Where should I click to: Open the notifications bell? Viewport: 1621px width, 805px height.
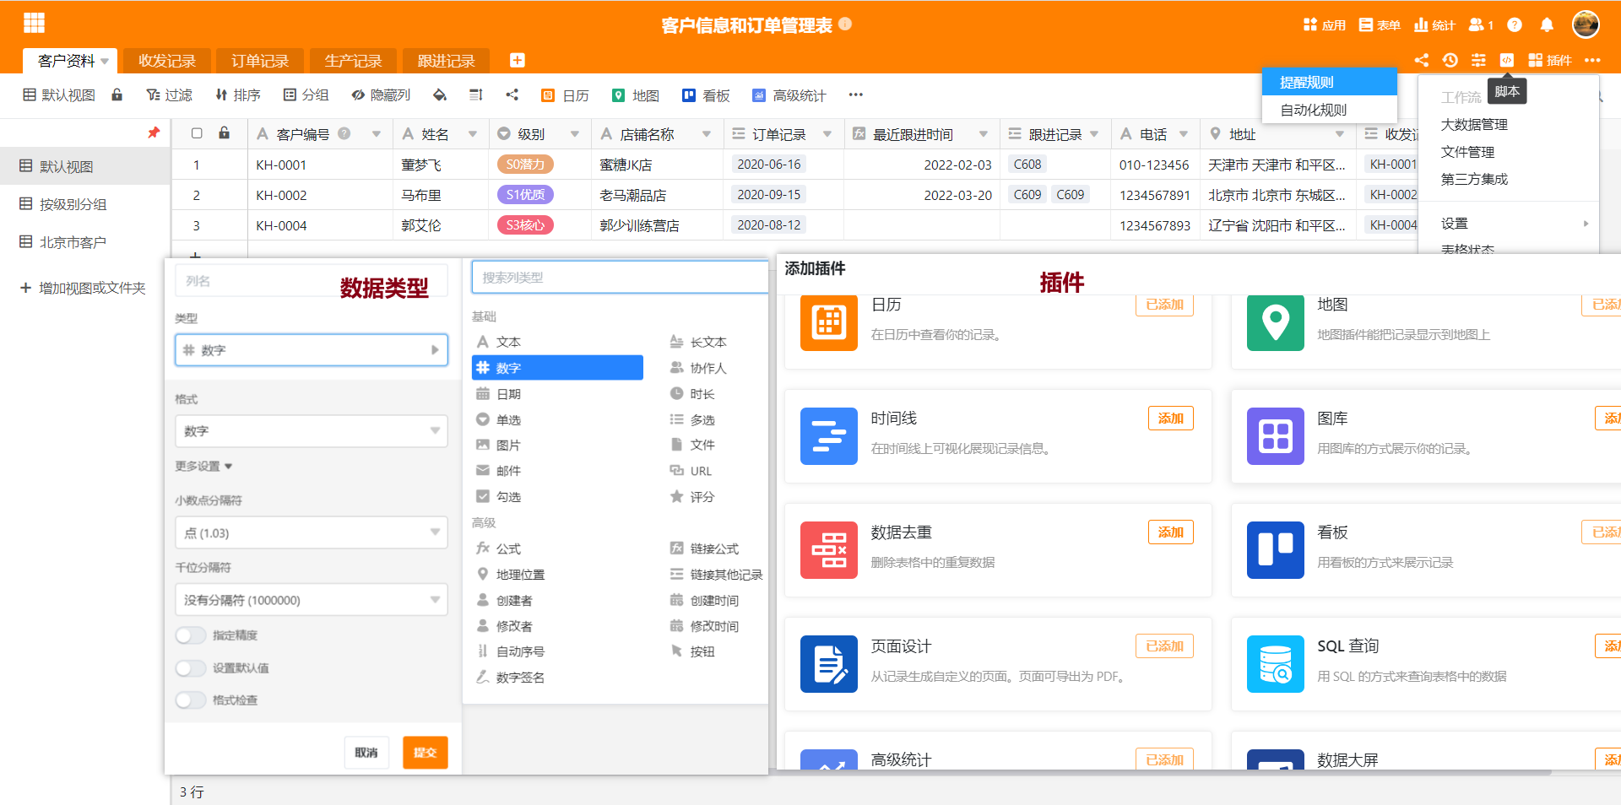1547,24
